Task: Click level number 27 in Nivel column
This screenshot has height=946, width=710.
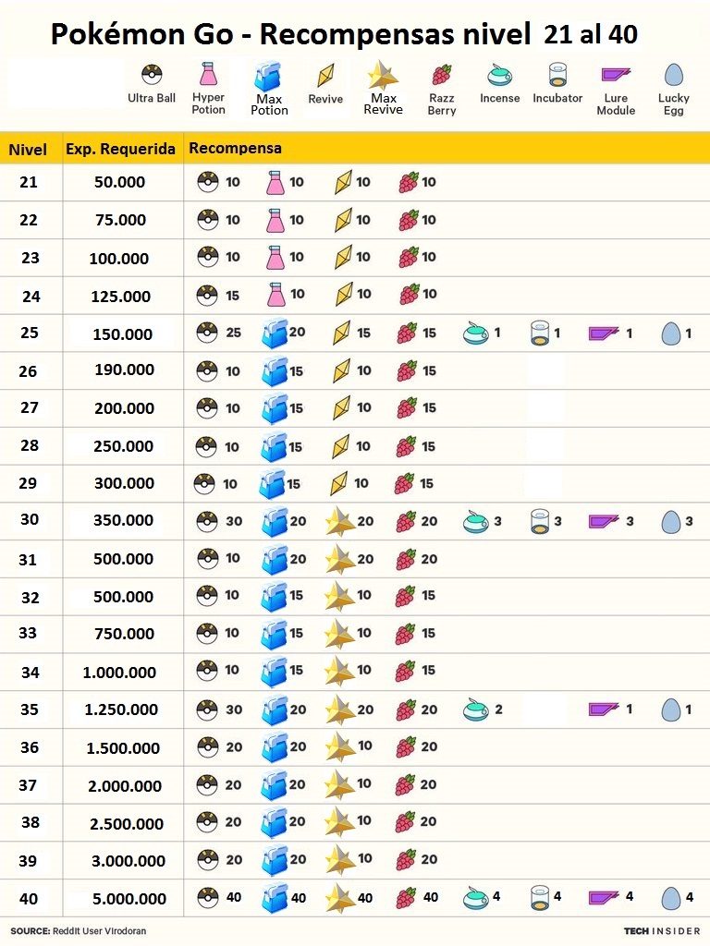Action: click(30, 407)
